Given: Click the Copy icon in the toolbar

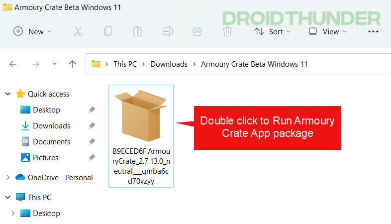Looking at the screenshot, I should [108, 32].
